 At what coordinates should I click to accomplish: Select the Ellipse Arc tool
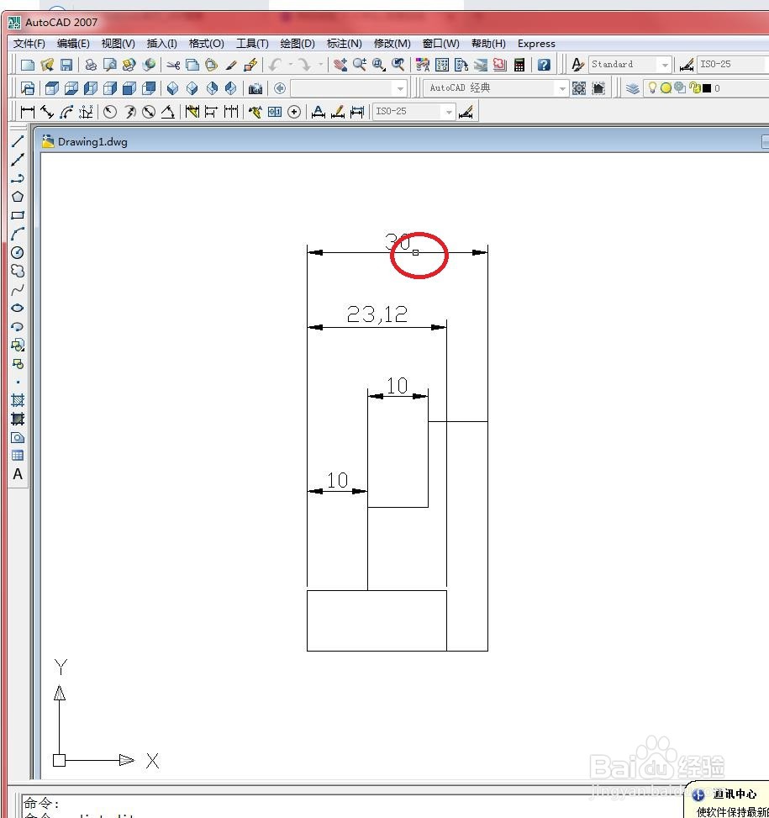point(17,326)
